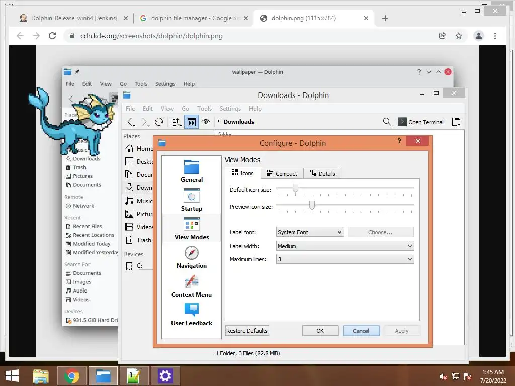Open the User Feedback settings page
This screenshot has width=515, height=386.
coord(192,314)
